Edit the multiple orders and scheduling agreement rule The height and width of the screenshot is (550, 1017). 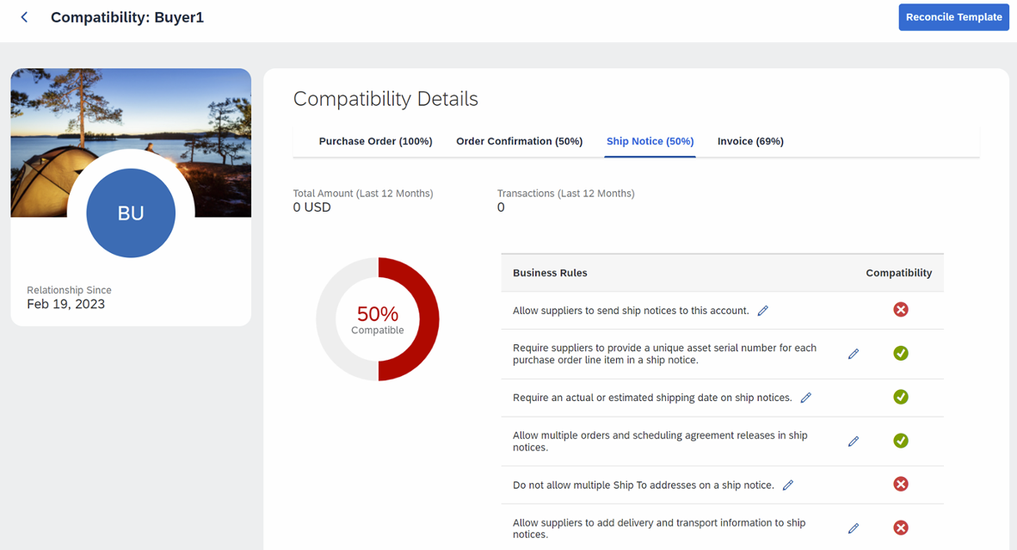pos(853,441)
